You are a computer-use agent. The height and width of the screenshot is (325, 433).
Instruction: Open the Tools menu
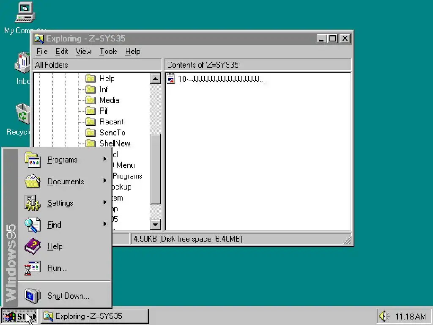[108, 51]
